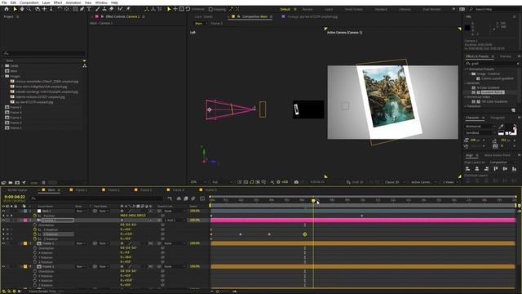Image resolution: width=522 pixels, height=294 pixels.
Task: Open the Paragraph panel tab
Action: 498,118
